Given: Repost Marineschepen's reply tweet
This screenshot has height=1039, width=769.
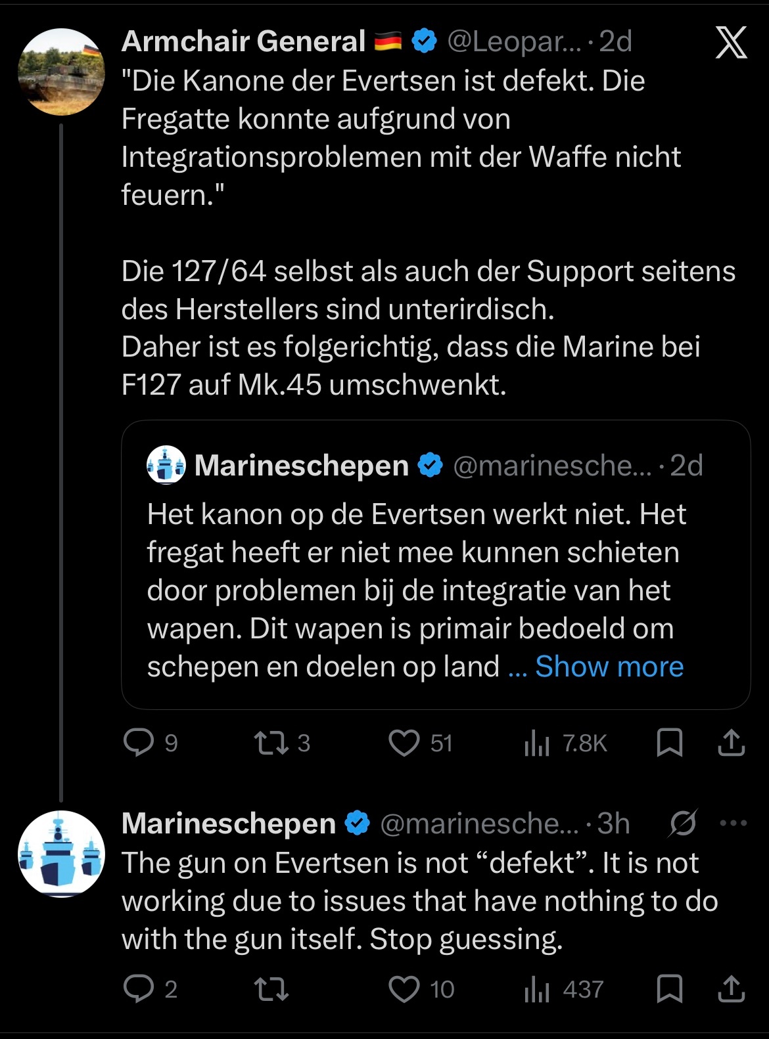Looking at the screenshot, I should pos(271,989).
